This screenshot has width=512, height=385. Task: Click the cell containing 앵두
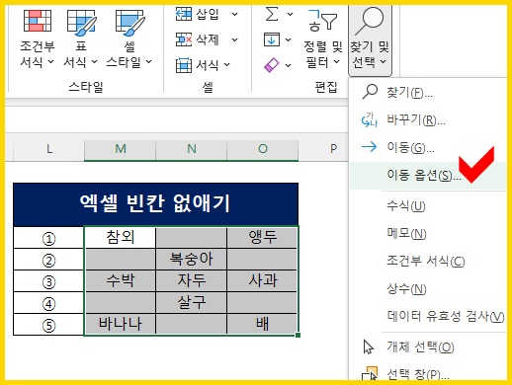pyautogui.click(x=262, y=237)
